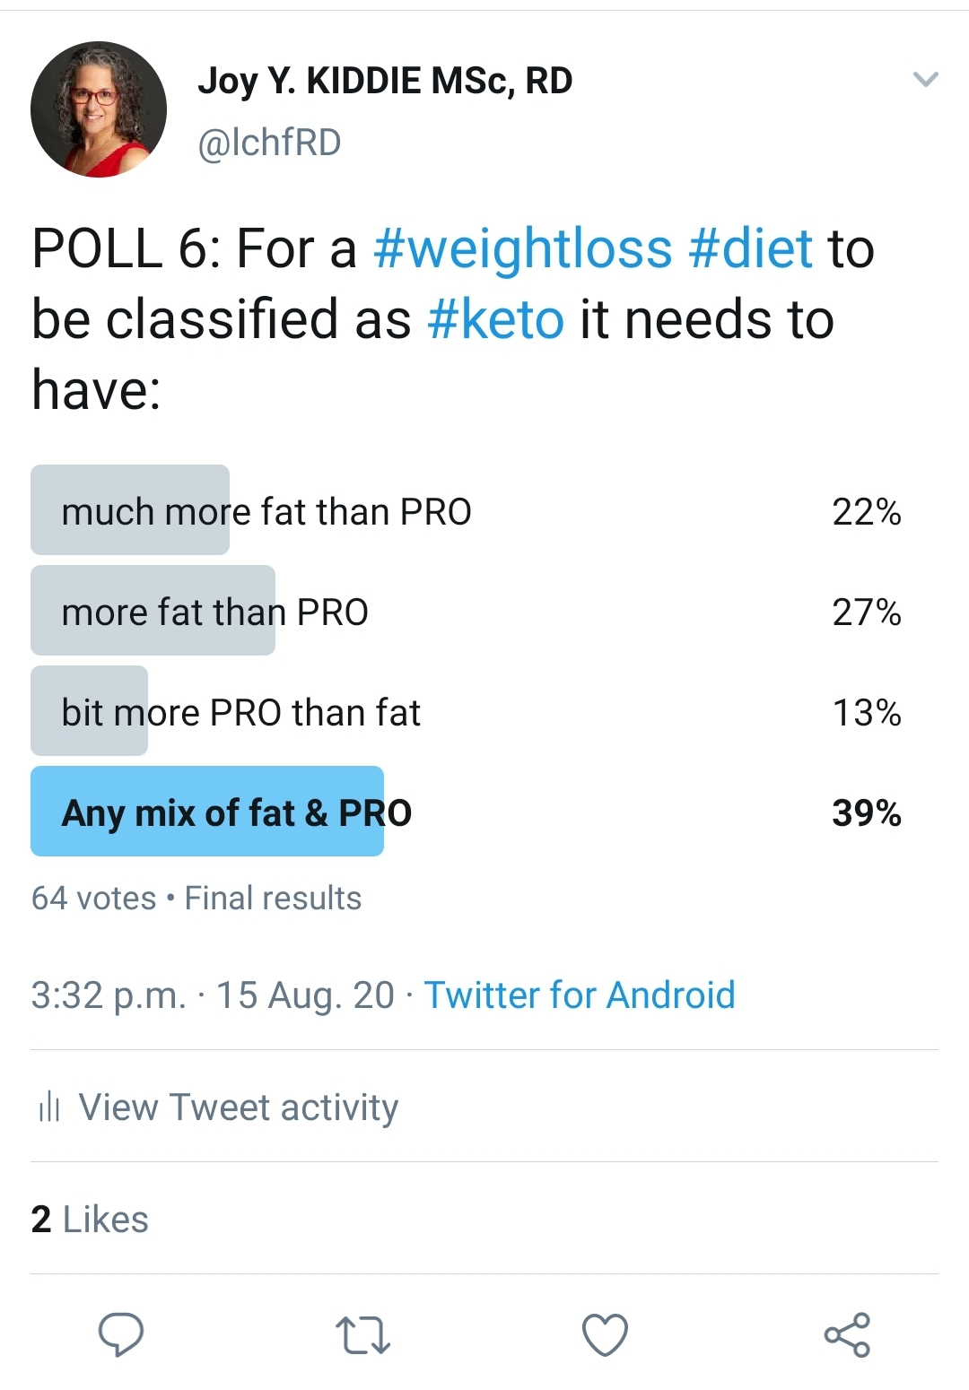Tap the reply speech bubble icon

[x=120, y=1334]
